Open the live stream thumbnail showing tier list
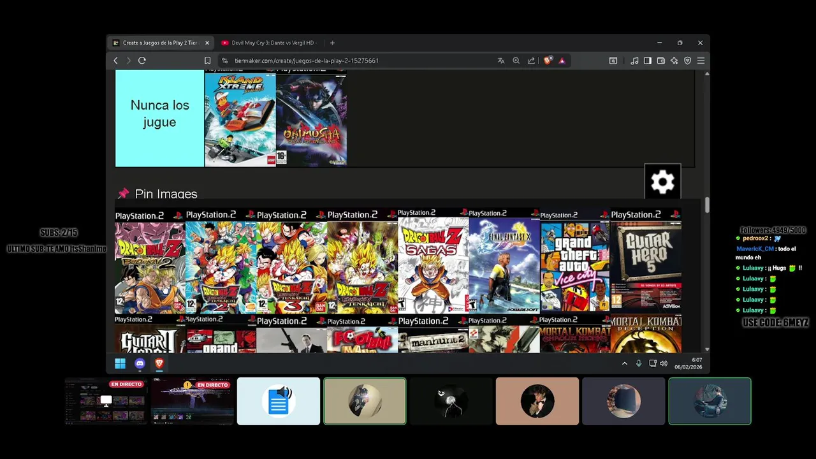 [x=106, y=401]
